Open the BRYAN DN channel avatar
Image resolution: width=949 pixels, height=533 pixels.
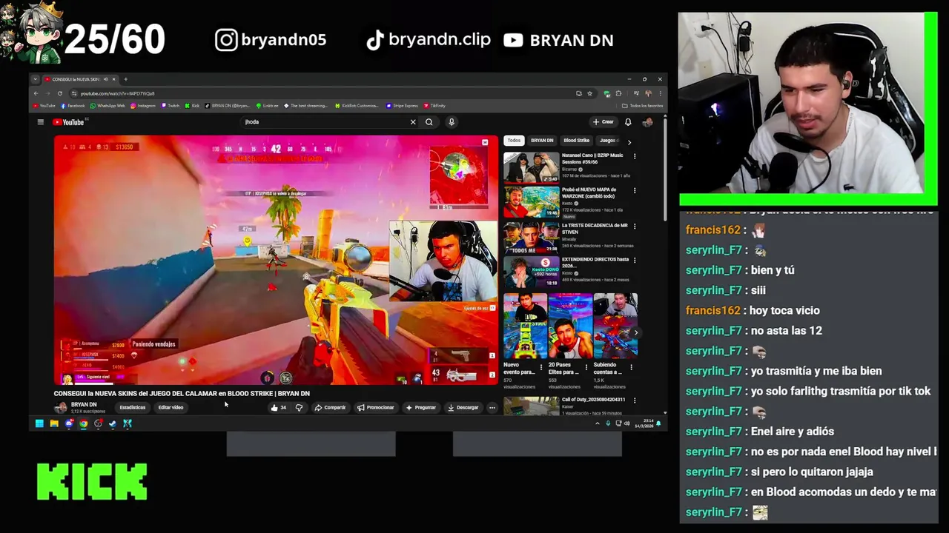61,407
